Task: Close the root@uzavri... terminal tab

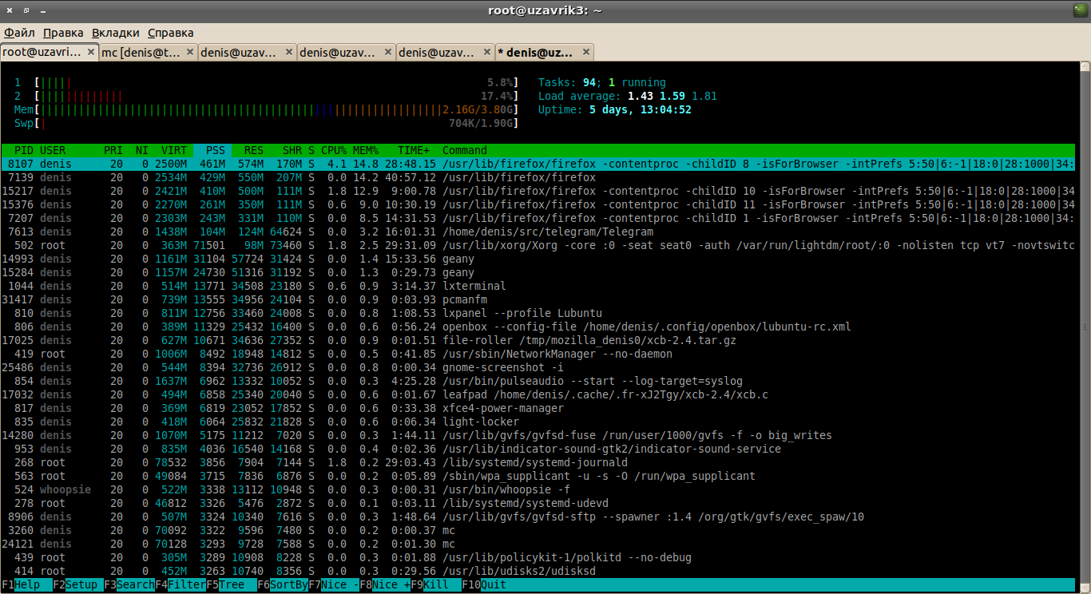Action: tap(90, 53)
